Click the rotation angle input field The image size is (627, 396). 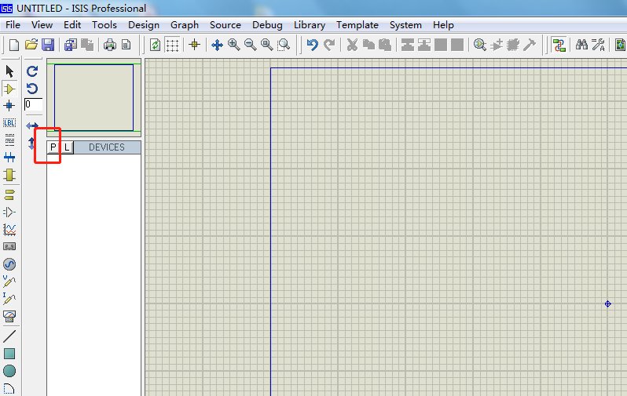[33, 104]
